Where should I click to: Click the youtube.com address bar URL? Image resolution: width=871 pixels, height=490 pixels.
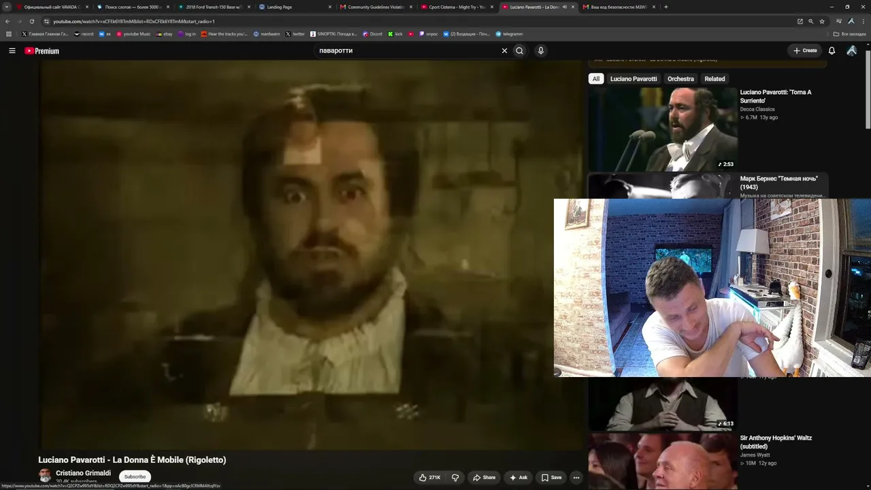[x=134, y=21]
